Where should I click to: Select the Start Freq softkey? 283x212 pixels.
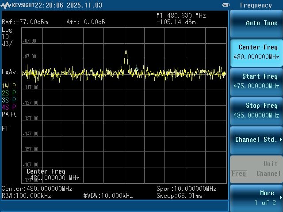[256, 82]
